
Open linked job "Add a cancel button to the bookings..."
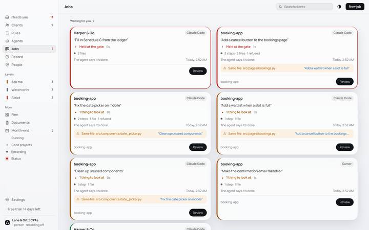(322, 134)
